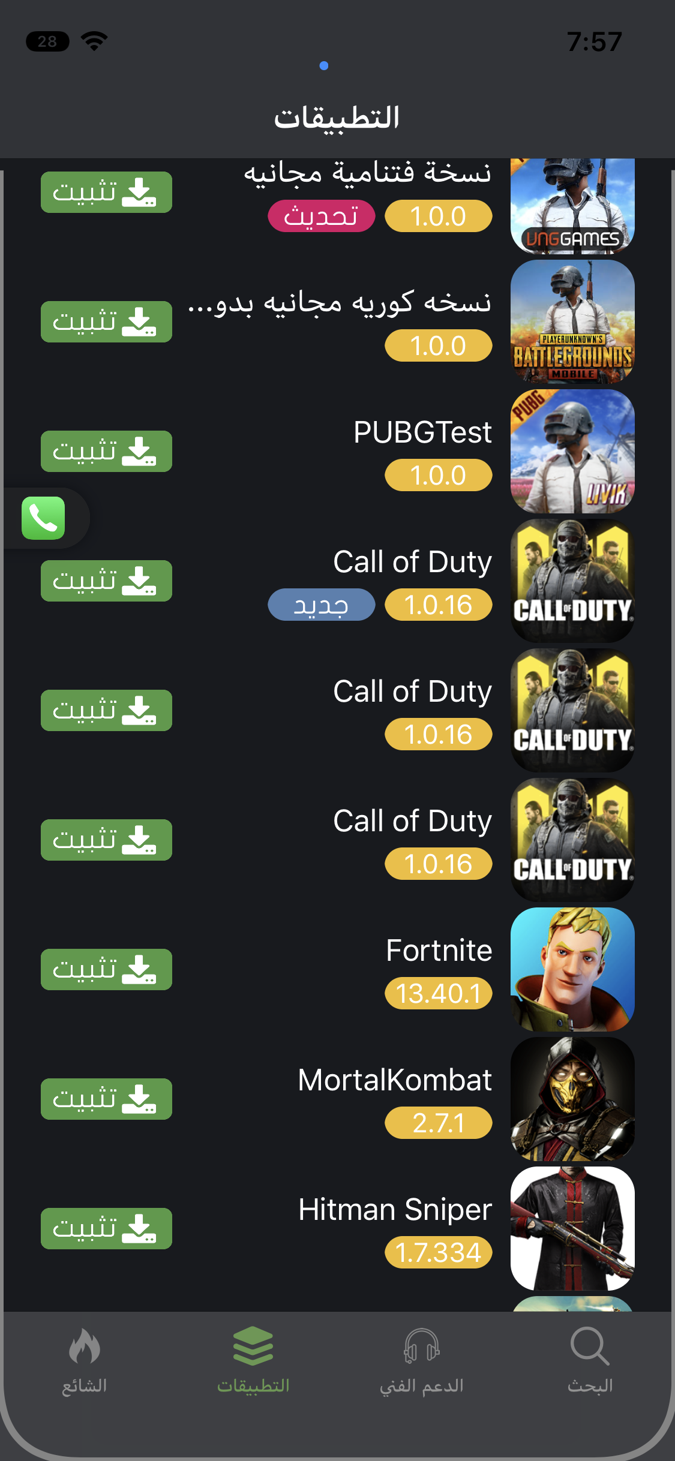Install Hitman Sniper using the green button
675x1461 pixels.
coord(106,1228)
